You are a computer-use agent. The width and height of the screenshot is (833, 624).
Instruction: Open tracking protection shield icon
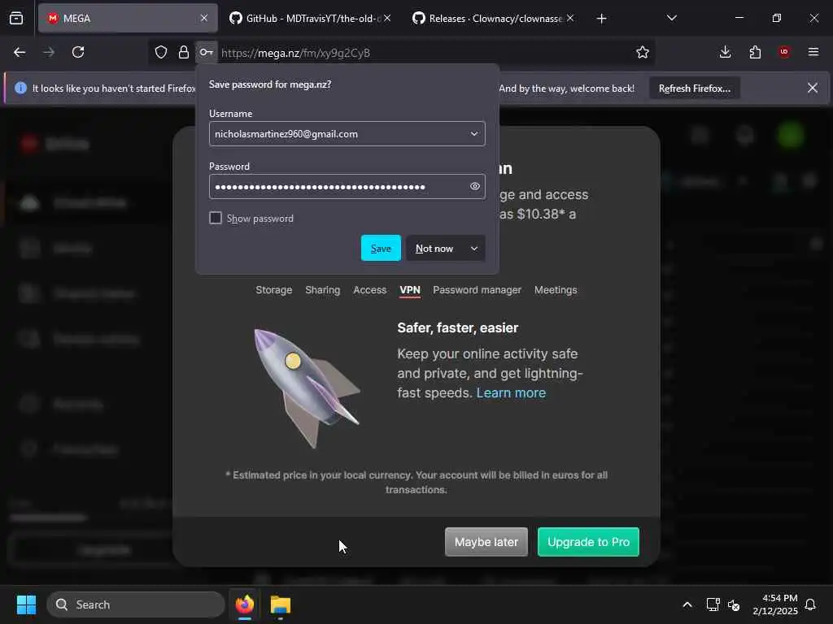click(x=161, y=52)
